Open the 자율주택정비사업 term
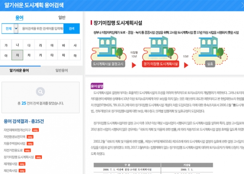This screenshot has height=174, width=244. click(14, 143)
